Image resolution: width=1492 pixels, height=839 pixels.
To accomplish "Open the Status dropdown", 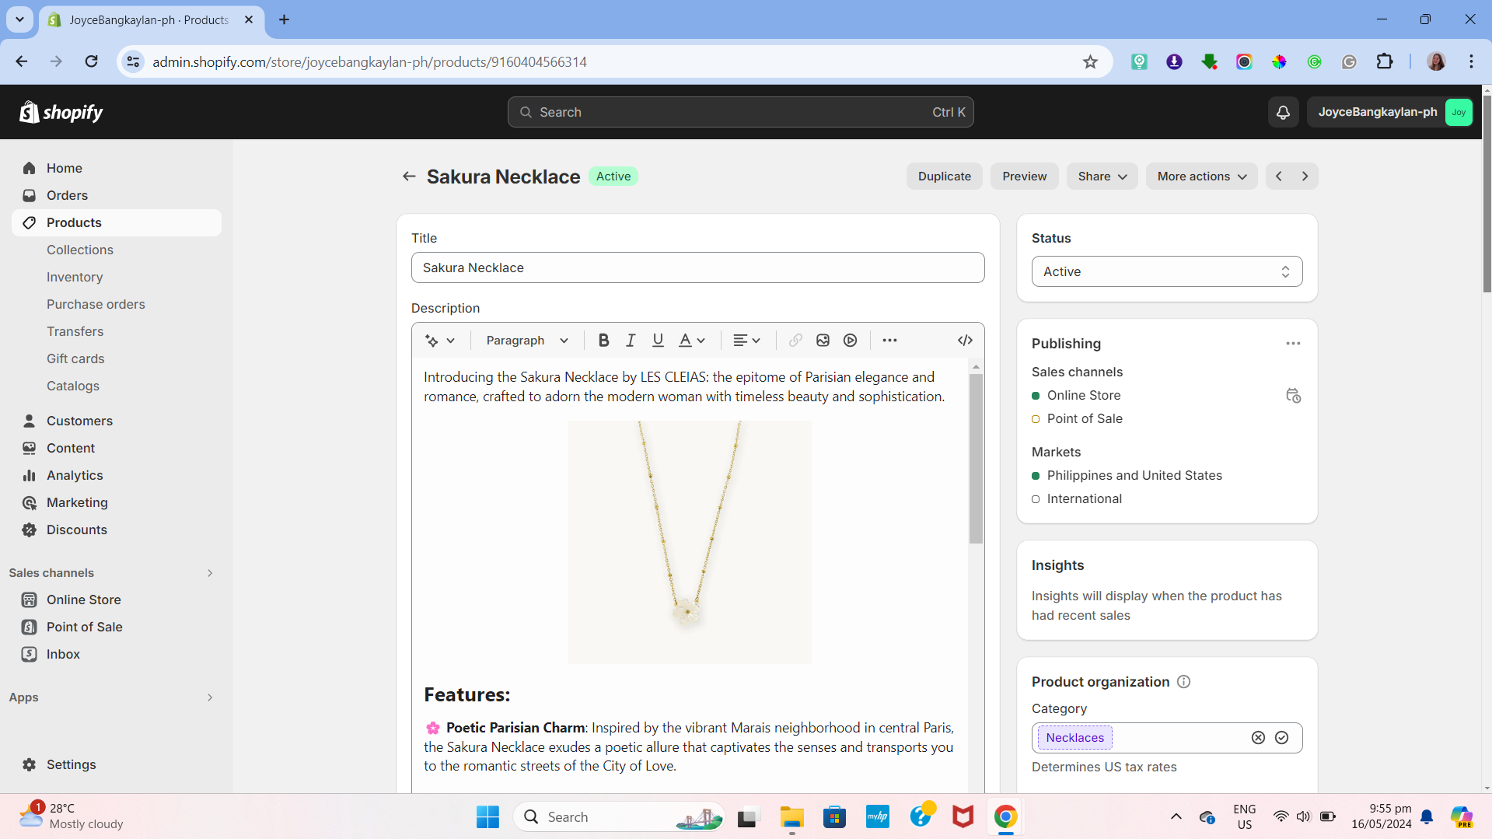I will pos(1166,272).
